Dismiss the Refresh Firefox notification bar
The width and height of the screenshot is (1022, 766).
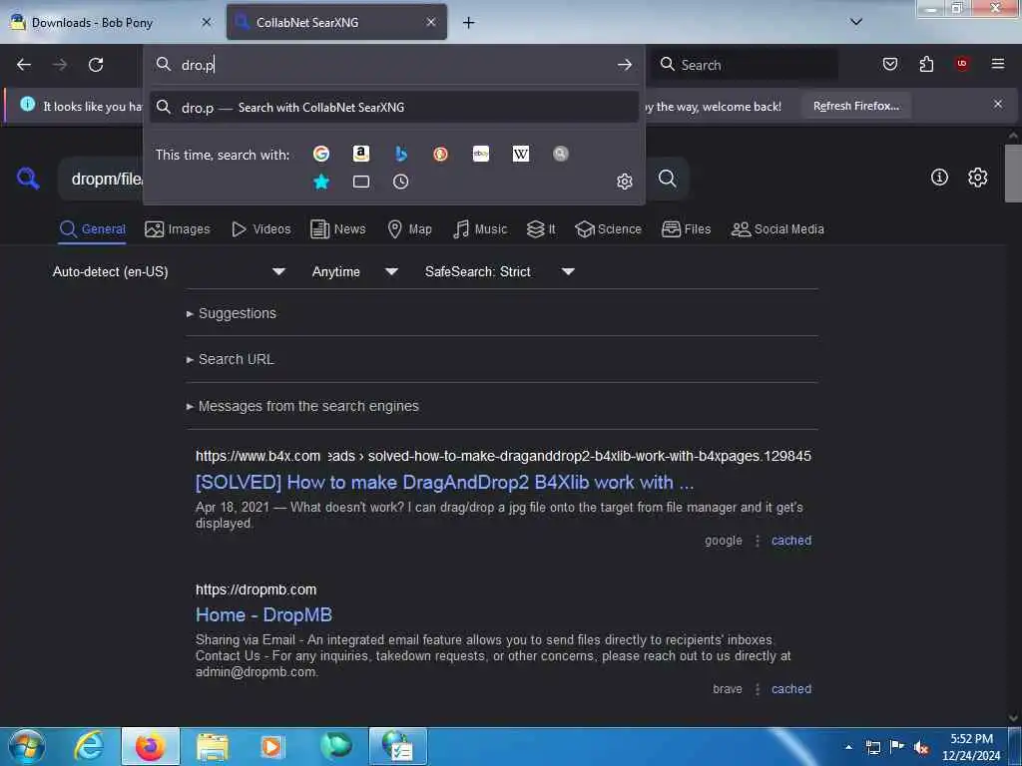coord(998,104)
